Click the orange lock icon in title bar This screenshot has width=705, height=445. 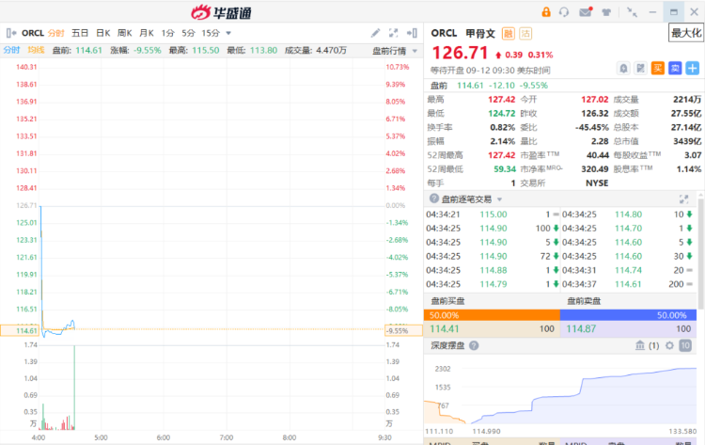pos(546,12)
